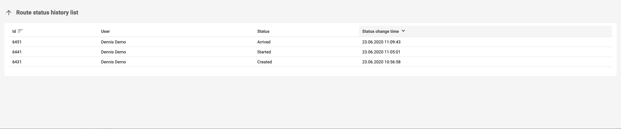The width and height of the screenshot is (621, 129).
Task: Sort by the Status column header
Action: click(x=263, y=32)
